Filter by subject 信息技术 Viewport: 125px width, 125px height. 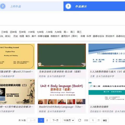click(x=55, y=36)
